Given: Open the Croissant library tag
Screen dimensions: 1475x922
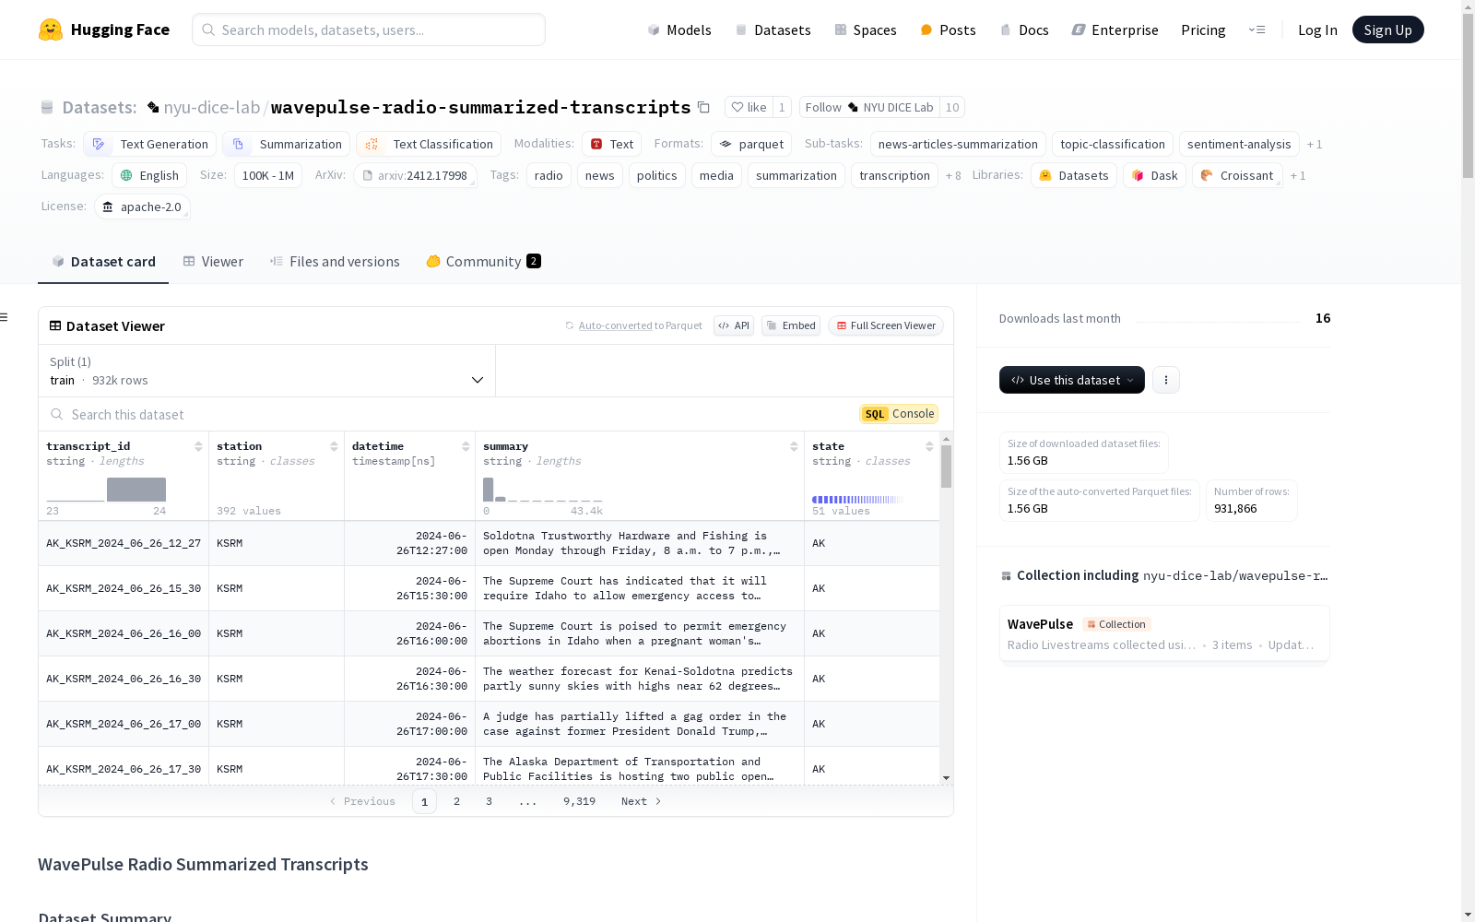Looking at the screenshot, I should (x=1237, y=175).
